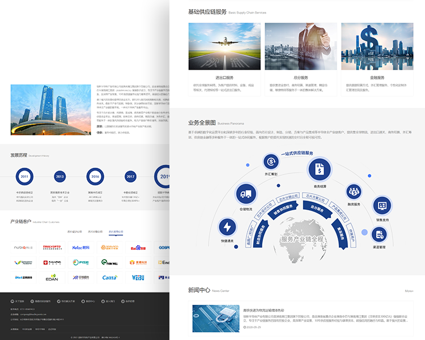Click the 进出口服务 card title

[224, 78]
